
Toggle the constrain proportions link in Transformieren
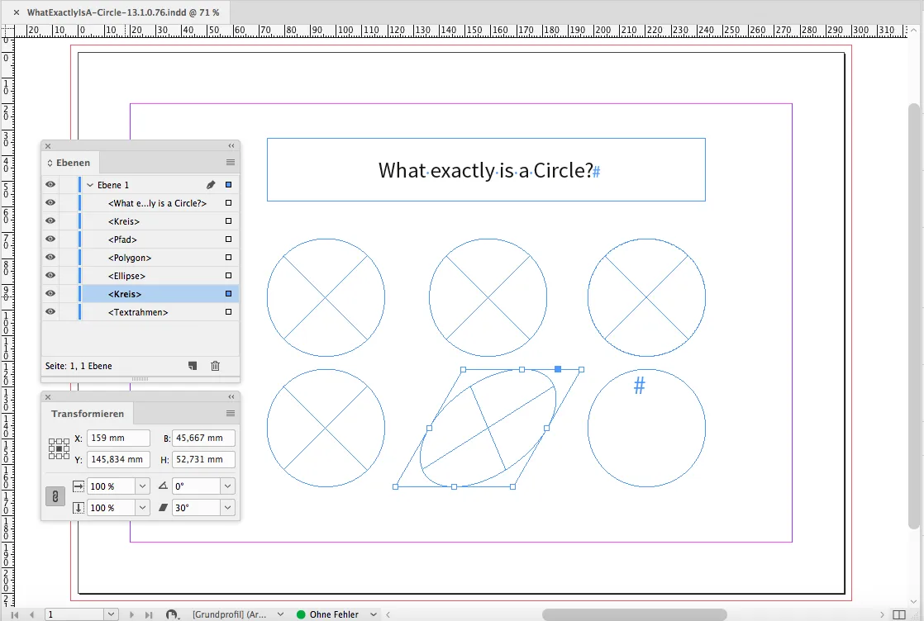tap(55, 496)
